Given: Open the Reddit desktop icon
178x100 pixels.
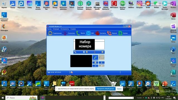Looking at the screenshot, I should tap(148, 5).
